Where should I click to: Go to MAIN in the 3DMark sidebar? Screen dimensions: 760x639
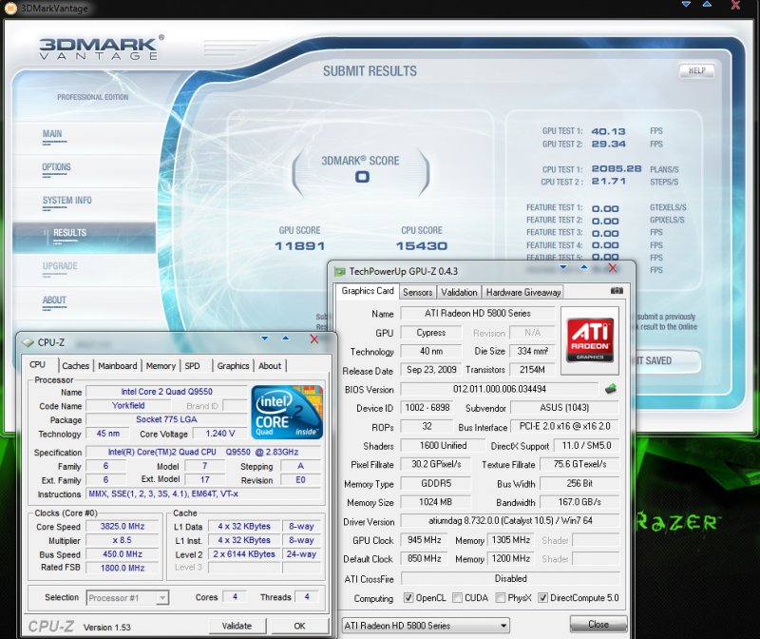[52, 134]
